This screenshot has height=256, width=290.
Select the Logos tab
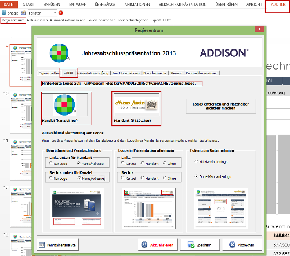pyautogui.click(x=68, y=73)
